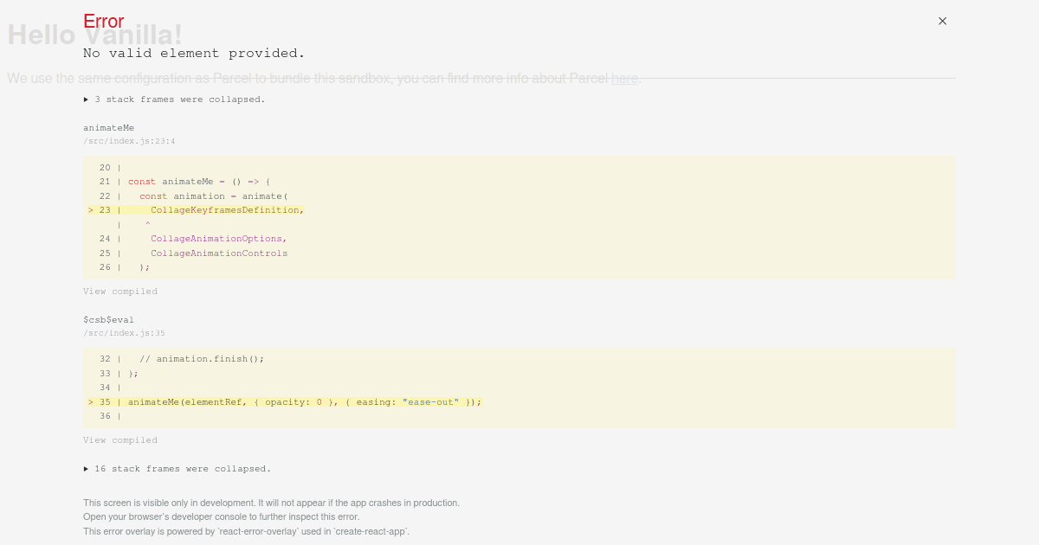Select highlighted line 23 CollageKeyframesDefinition
Image resolution: width=1039 pixels, height=545 pixels.
(227, 210)
